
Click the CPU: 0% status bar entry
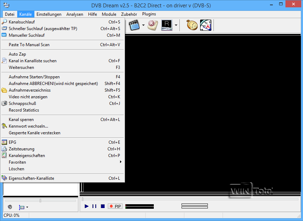(12, 215)
